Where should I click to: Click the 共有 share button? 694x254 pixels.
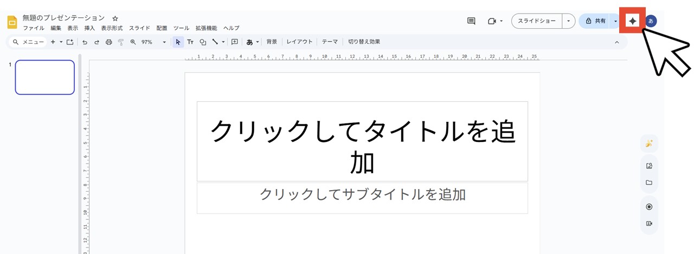click(x=595, y=21)
